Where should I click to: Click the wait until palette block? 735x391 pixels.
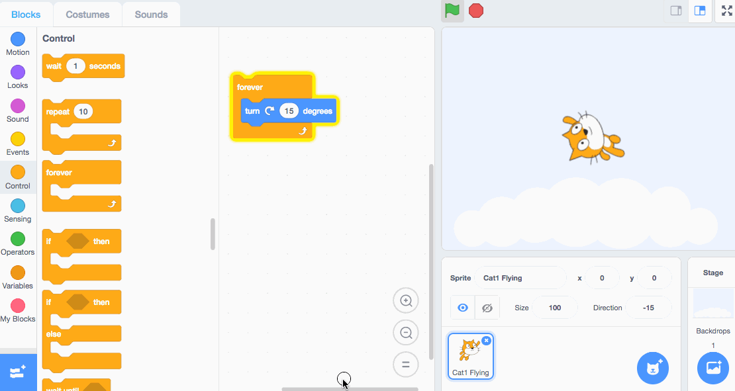click(x=76, y=386)
